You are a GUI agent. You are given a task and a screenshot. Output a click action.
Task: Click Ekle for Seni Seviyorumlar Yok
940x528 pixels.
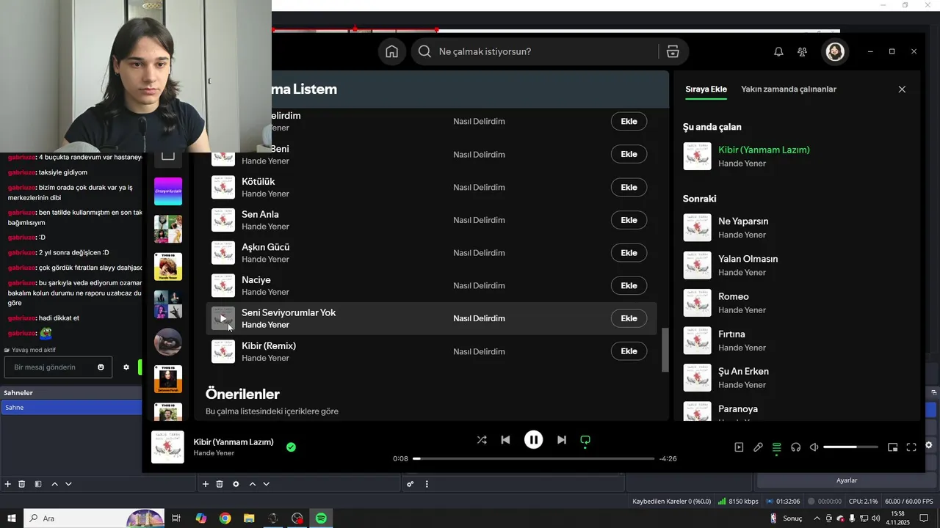click(x=629, y=318)
